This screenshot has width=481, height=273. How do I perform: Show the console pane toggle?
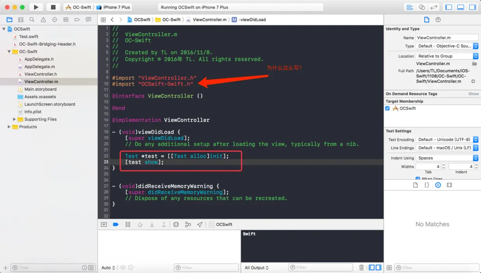click(x=378, y=268)
